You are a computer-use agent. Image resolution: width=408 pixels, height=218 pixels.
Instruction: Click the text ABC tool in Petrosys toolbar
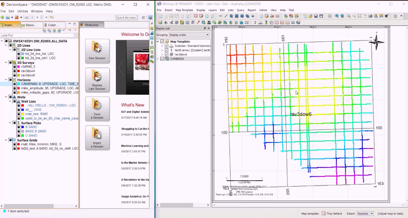(220, 16)
